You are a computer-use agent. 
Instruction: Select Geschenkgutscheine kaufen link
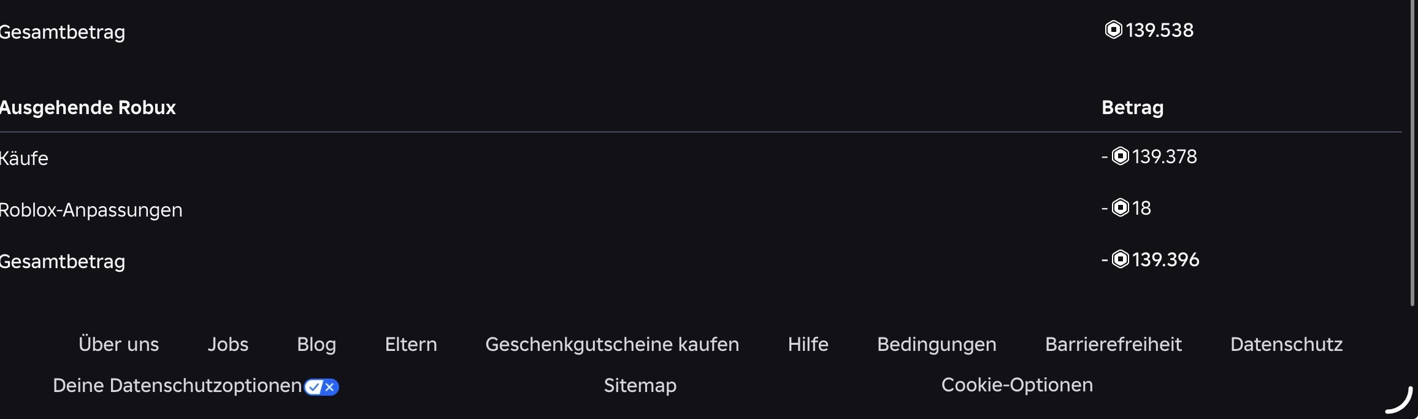pyautogui.click(x=612, y=344)
